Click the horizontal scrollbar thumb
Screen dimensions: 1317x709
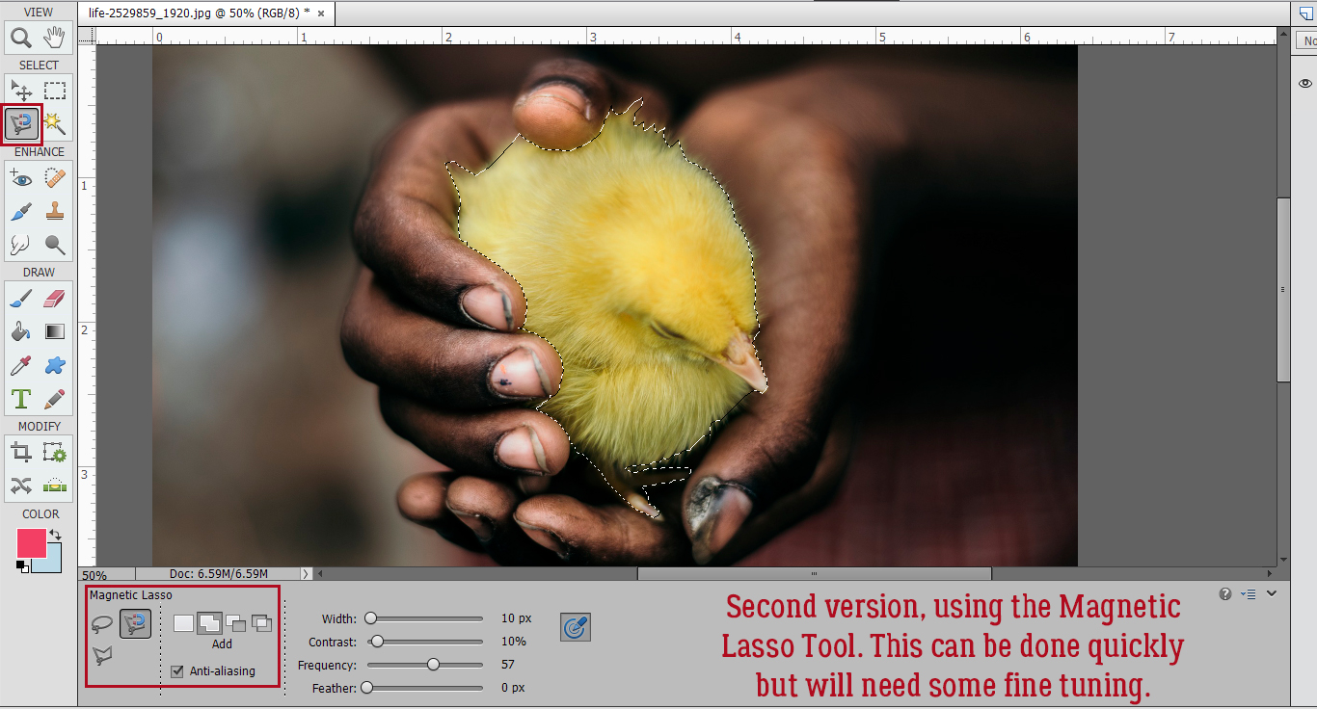[814, 573]
